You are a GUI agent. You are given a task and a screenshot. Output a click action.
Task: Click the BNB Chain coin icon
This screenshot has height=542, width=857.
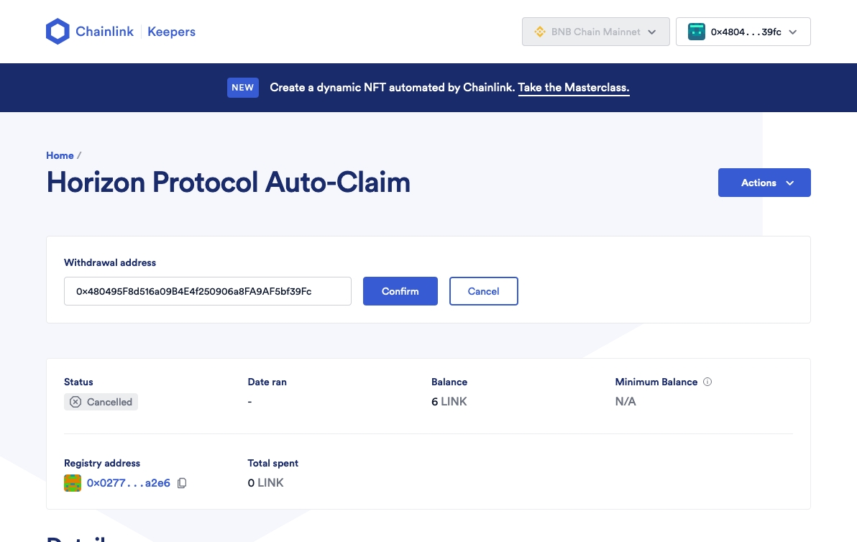click(x=540, y=32)
